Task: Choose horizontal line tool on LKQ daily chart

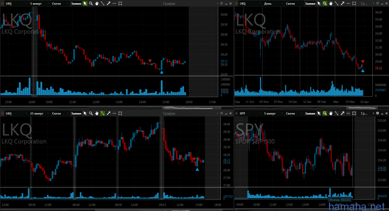Action: 348,4
